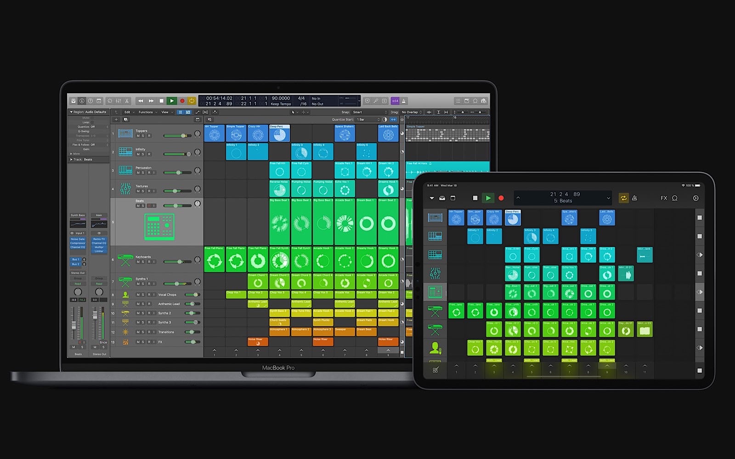Click the Scissors editors icon in toolbar
The width and height of the screenshot is (735, 459).
[x=127, y=101]
